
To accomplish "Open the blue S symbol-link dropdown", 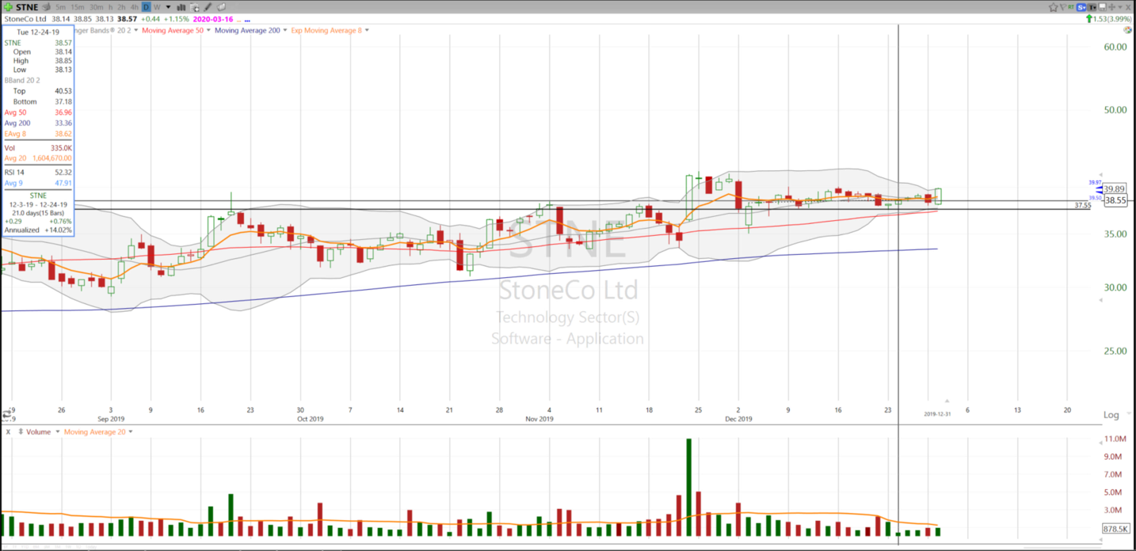I will 1081,7.
